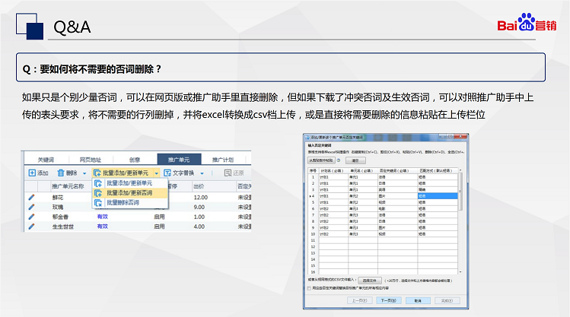The image size is (570, 317).
Task: Click the 选择文件 button for CSV
Action: tap(371, 280)
